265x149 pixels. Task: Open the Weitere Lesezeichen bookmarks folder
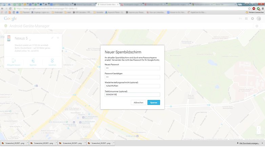pyautogui.click(x=254, y=12)
